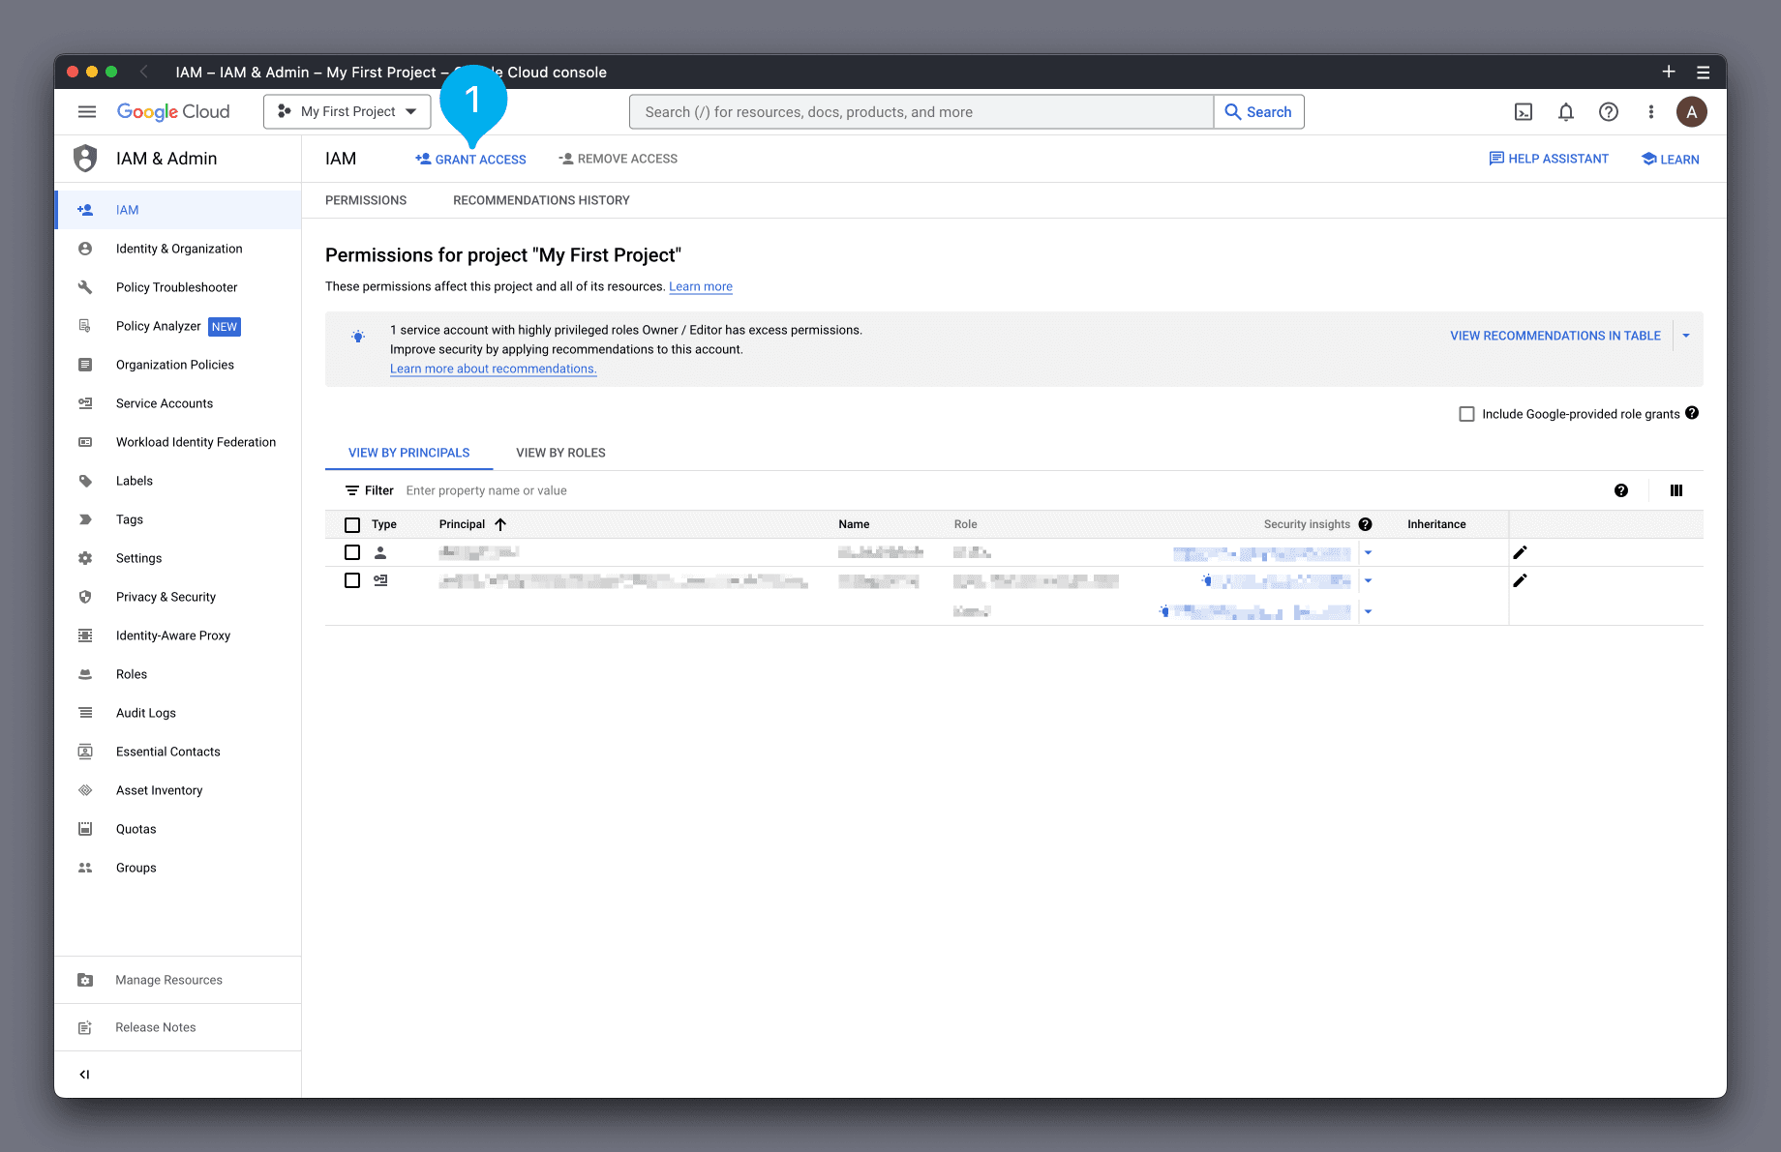The width and height of the screenshot is (1781, 1152).
Task: Click the Grant Access button
Action: pyautogui.click(x=471, y=160)
